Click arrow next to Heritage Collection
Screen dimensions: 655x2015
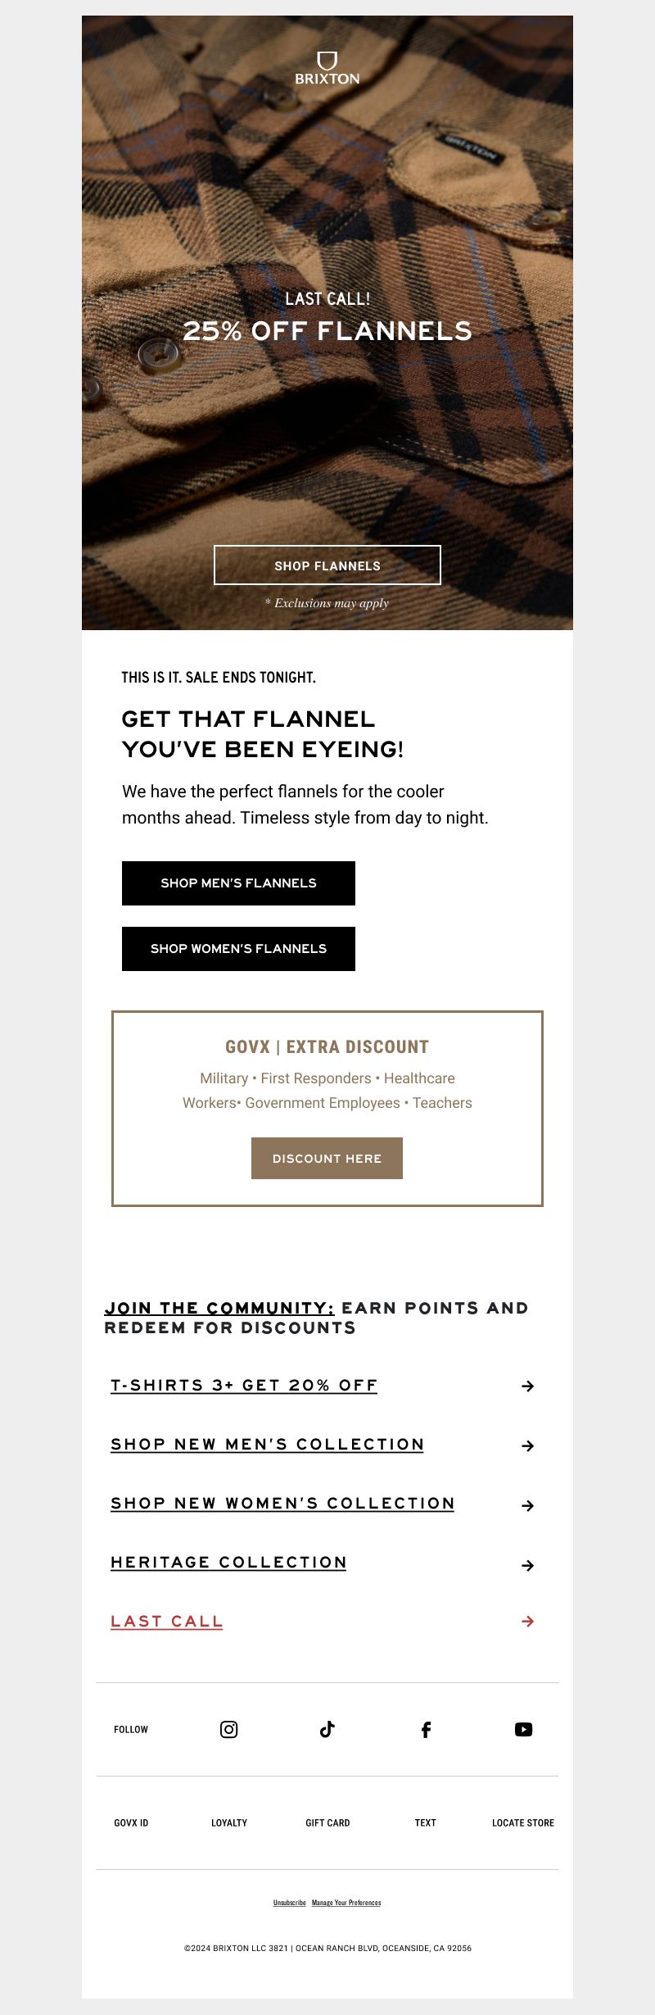pos(528,1565)
